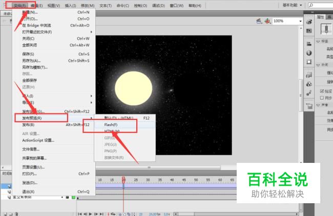Open the Motion Presets panel icon
Screen dimensions: 333x216
coord(309,93)
